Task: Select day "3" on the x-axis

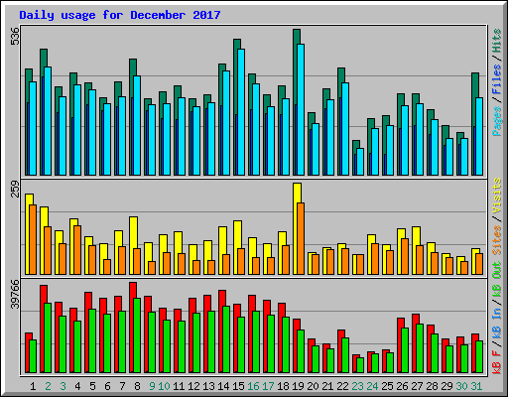Action: coord(63,386)
